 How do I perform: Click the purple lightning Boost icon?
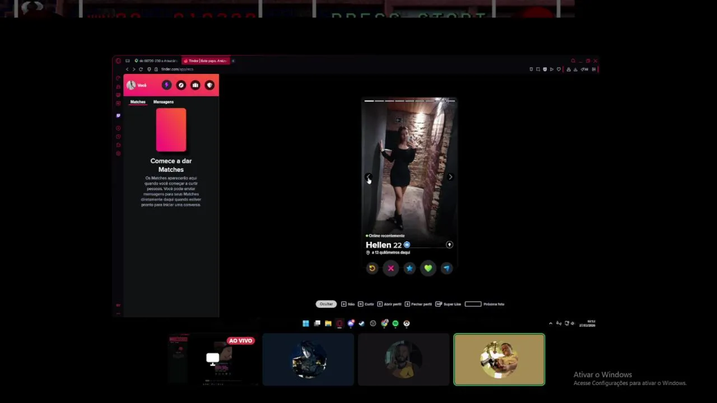pyautogui.click(x=166, y=85)
